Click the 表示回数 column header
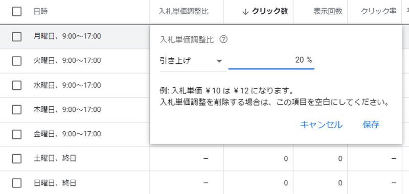This screenshot has width=409, height=194. point(328,11)
